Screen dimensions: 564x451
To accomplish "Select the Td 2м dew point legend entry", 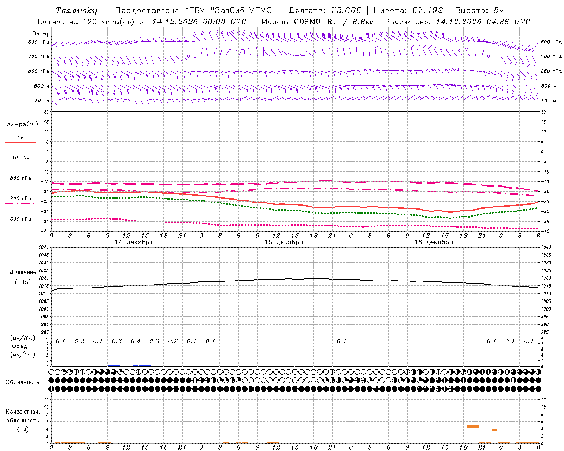I will 21,158.
